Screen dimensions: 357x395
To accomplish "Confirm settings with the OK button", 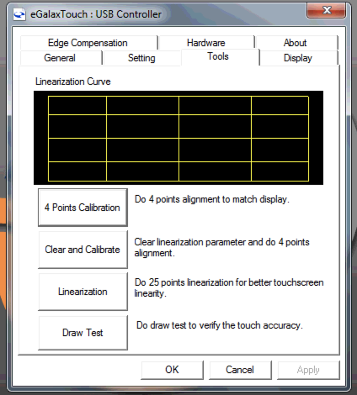I will (172, 369).
